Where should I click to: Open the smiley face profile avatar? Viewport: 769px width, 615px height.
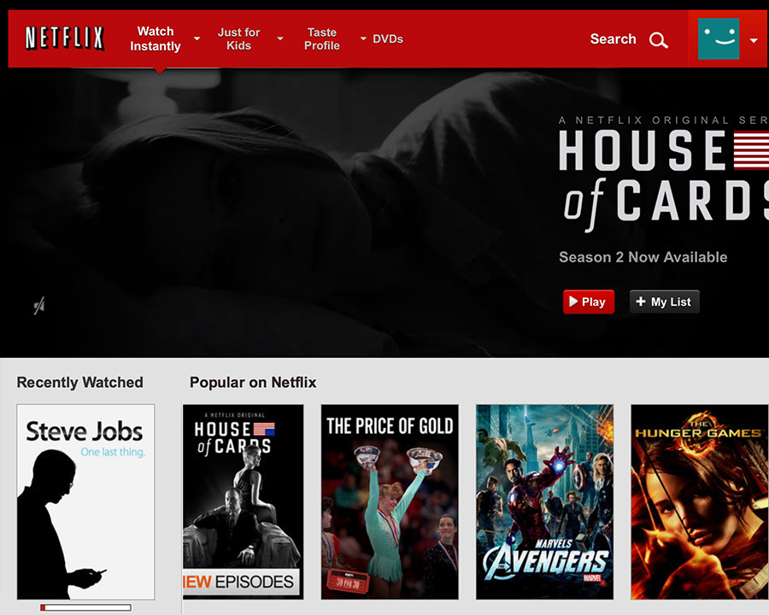719,38
